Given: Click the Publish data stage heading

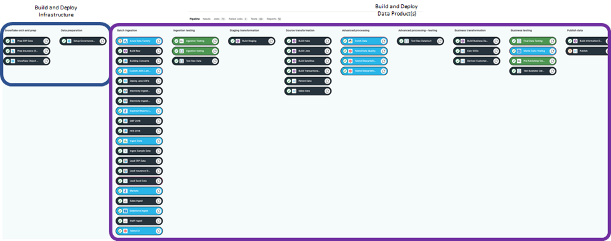Looking at the screenshot, I should pyautogui.click(x=575, y=30).
